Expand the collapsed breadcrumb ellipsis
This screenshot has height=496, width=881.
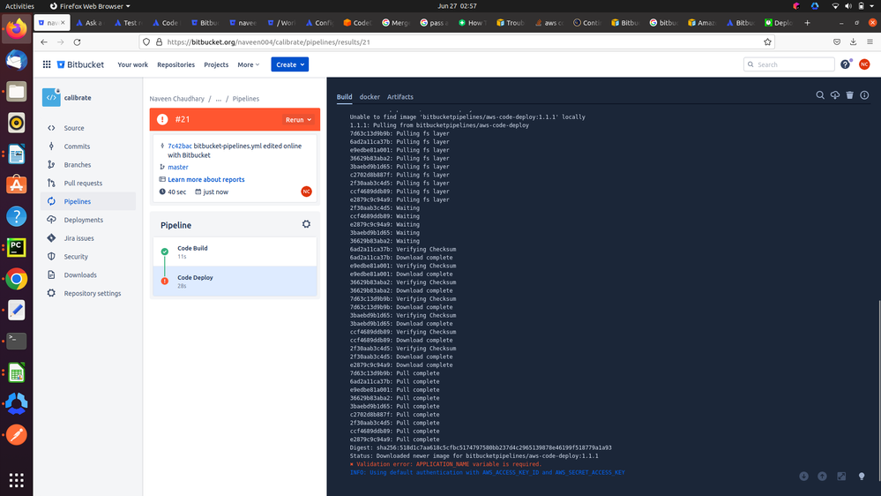click(219, 99)
